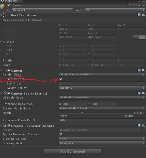Click the Canvas component icon
Image resolution: width=146 pixels, height=158 pixels.
(5, 70)
